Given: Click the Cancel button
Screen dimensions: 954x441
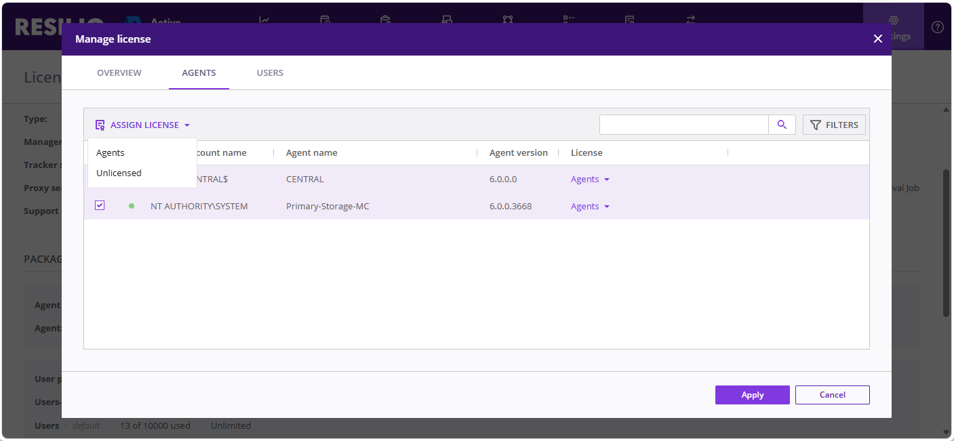Looking at the screenshot, I should 833,395.
